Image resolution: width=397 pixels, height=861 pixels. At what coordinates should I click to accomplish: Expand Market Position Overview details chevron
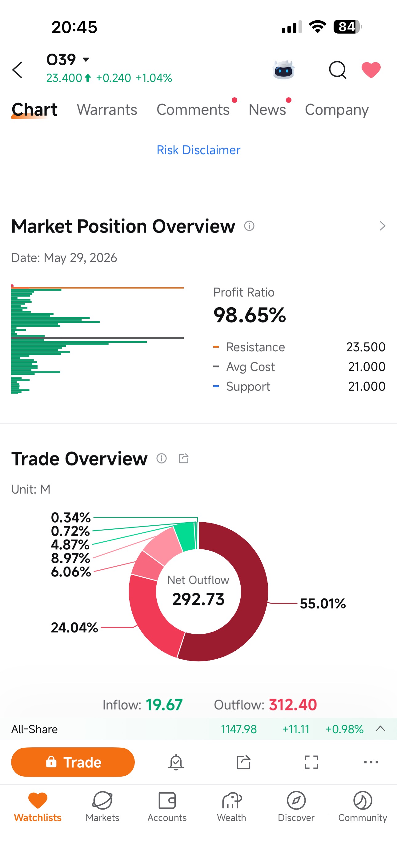coord(383,226)
